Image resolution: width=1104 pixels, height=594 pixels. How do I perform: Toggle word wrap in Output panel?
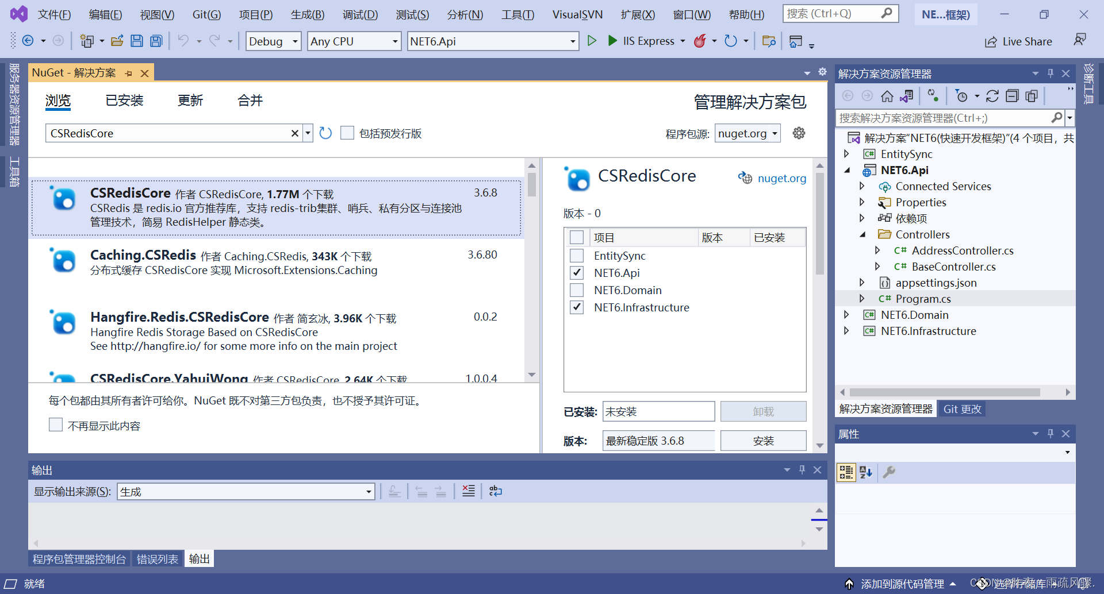(495, 491)
